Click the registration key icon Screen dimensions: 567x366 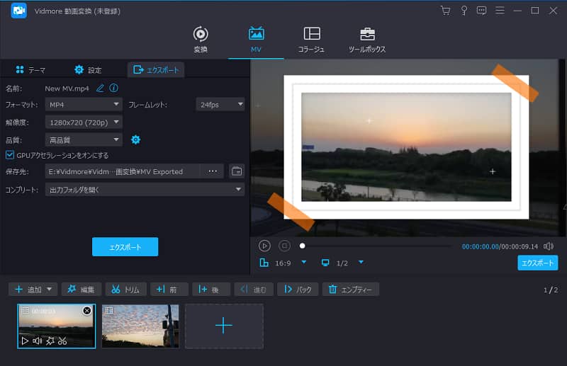(x=464, y=11)
